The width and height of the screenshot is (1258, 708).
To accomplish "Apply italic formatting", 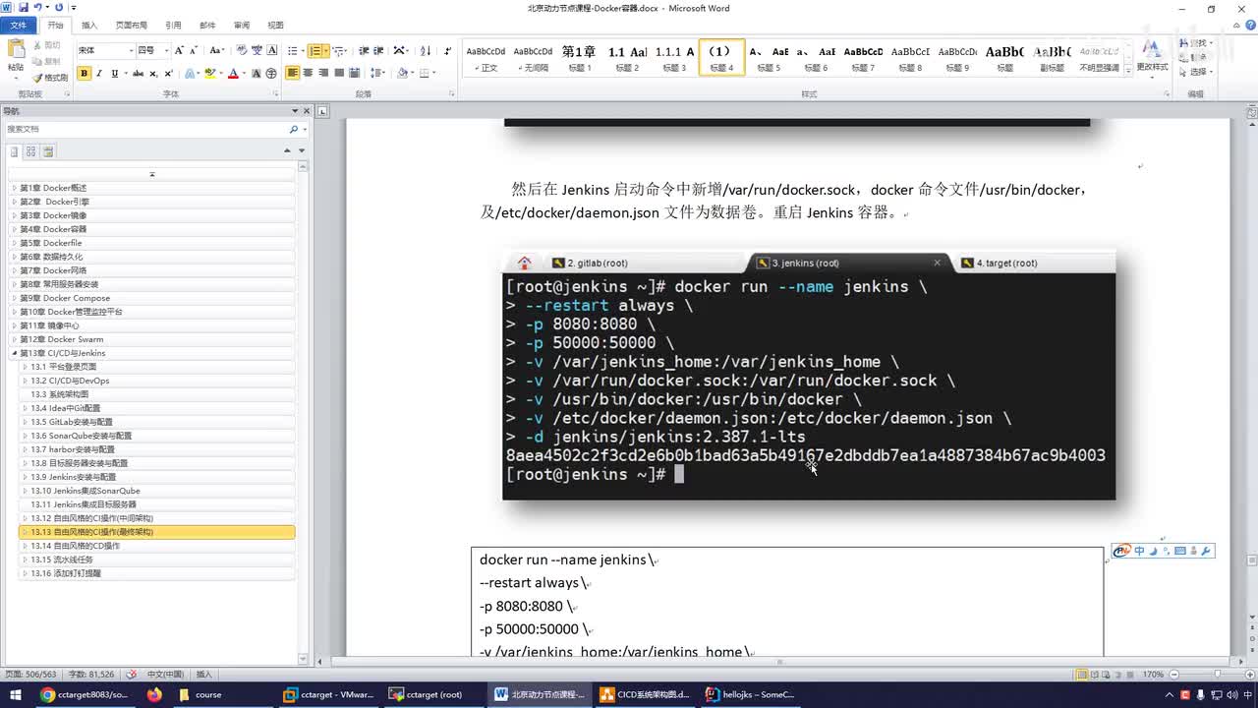I will (99, 74).
